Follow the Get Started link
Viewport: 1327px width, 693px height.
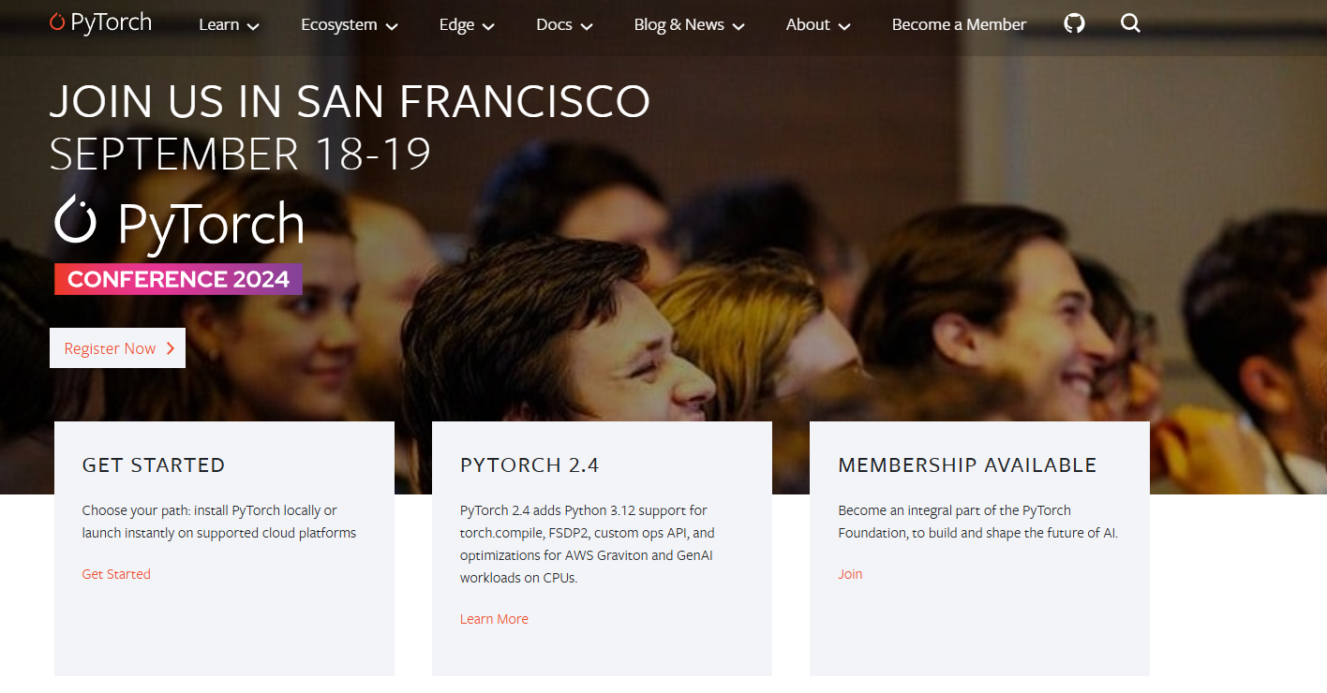tap(116, 574)
